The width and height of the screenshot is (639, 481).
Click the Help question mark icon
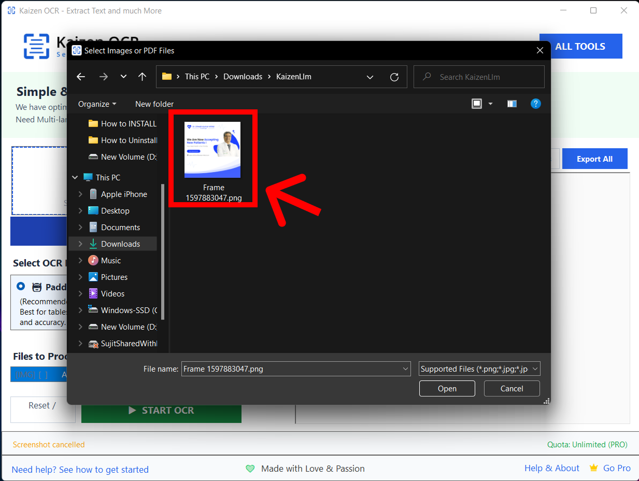(536, 104)
